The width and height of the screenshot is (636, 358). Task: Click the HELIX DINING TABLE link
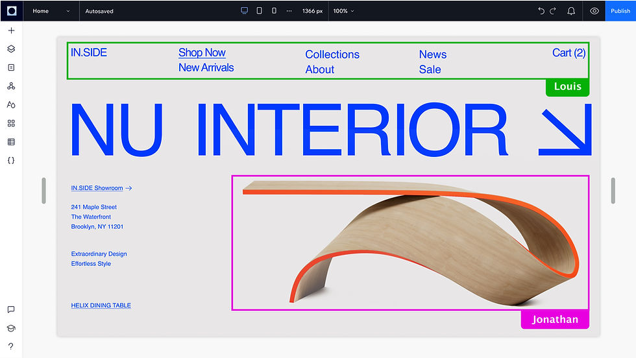[x=101, y=305]
